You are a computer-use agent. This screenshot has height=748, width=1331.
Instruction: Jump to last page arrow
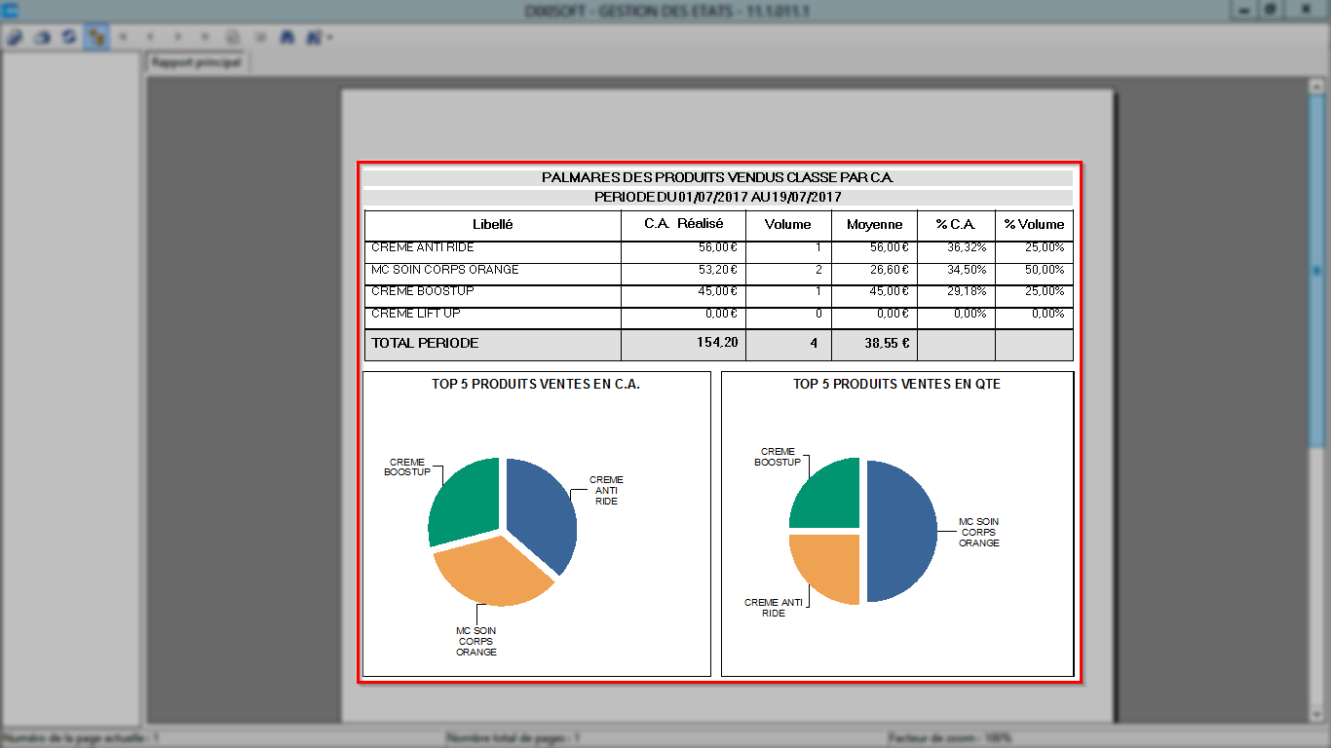click(x=206, y=37)
